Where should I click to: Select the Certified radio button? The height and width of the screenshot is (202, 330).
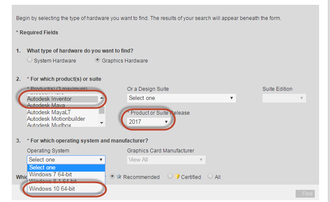click(x=170, y=176)
